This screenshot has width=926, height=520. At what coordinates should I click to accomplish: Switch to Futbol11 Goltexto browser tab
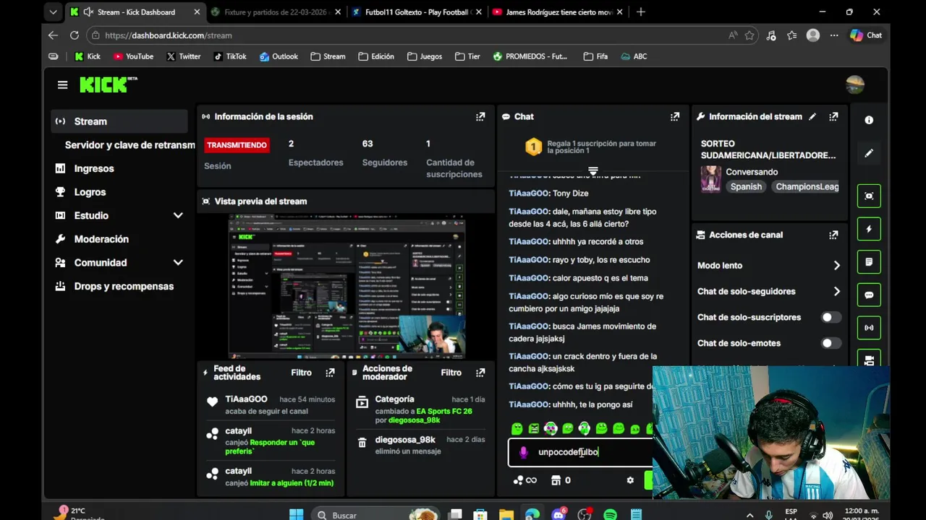(416, 12)
